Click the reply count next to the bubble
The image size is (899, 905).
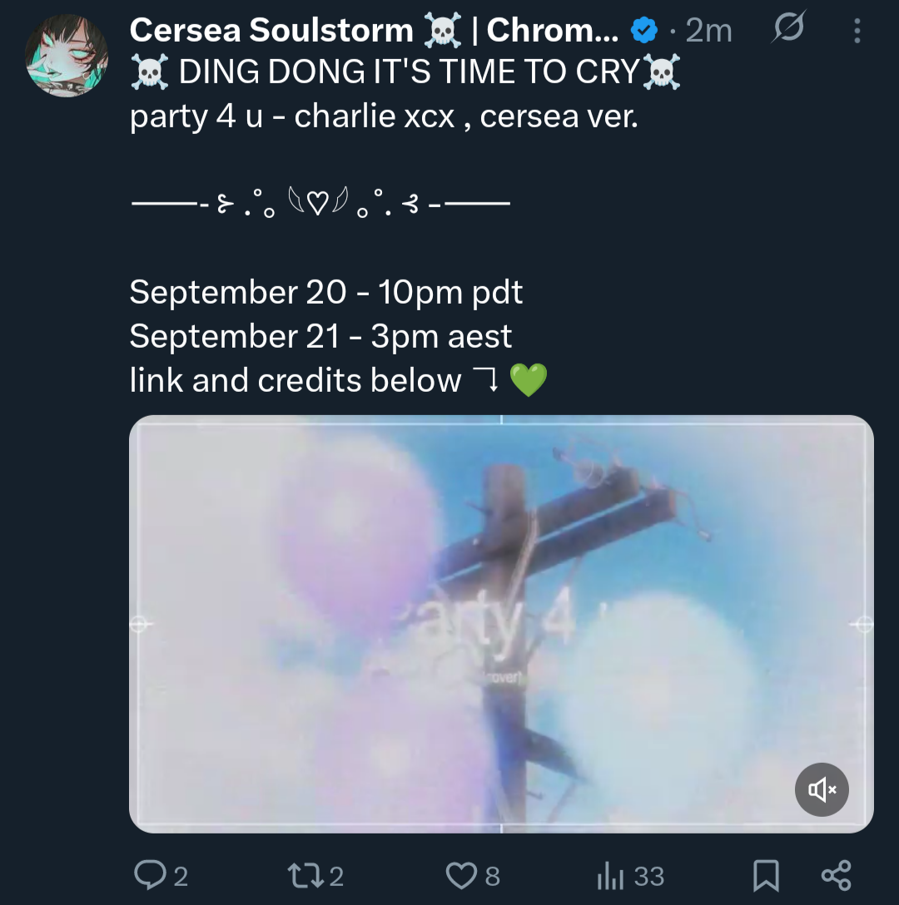[x=181, y=876]
